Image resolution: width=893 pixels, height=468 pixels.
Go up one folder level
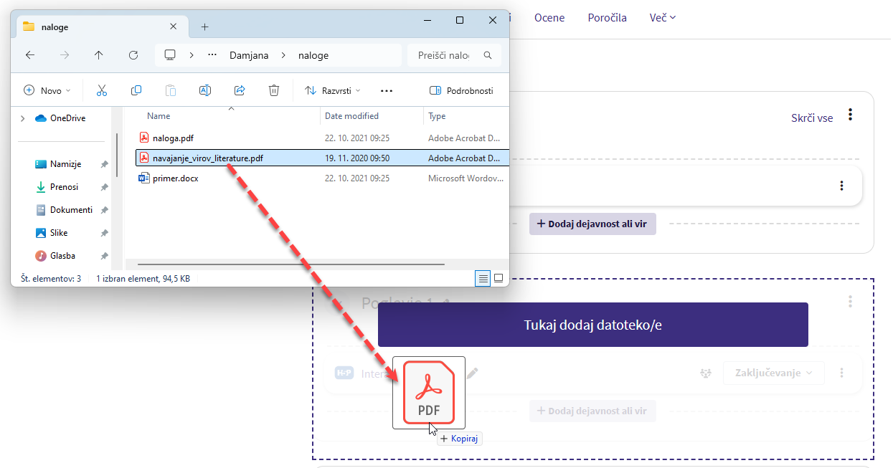(99, 55)
